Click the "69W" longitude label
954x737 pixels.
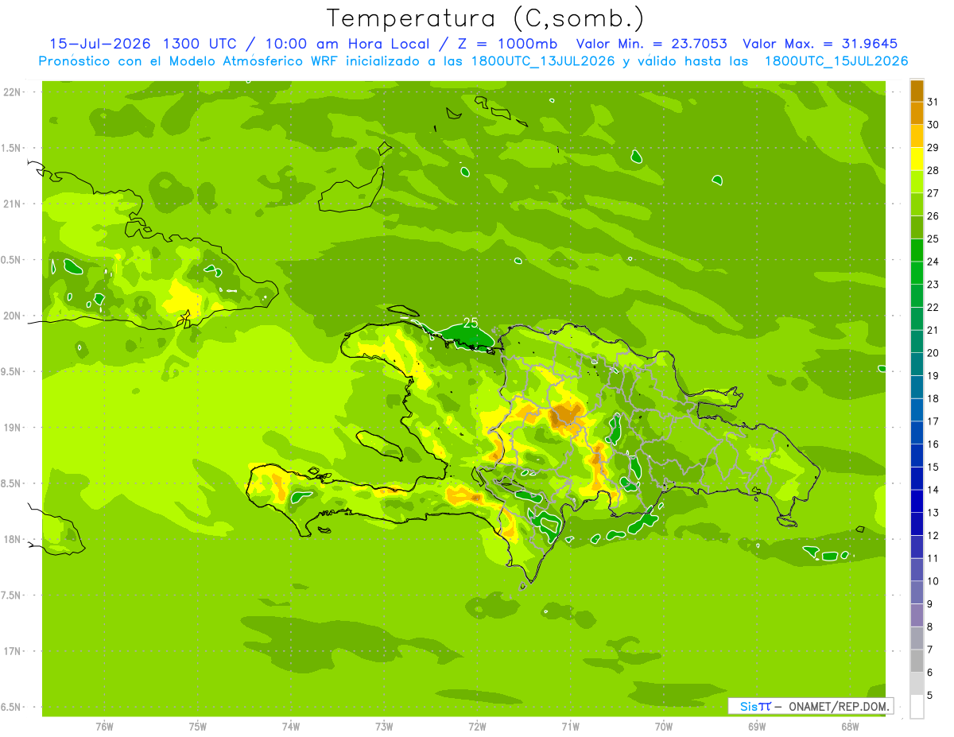757,727
